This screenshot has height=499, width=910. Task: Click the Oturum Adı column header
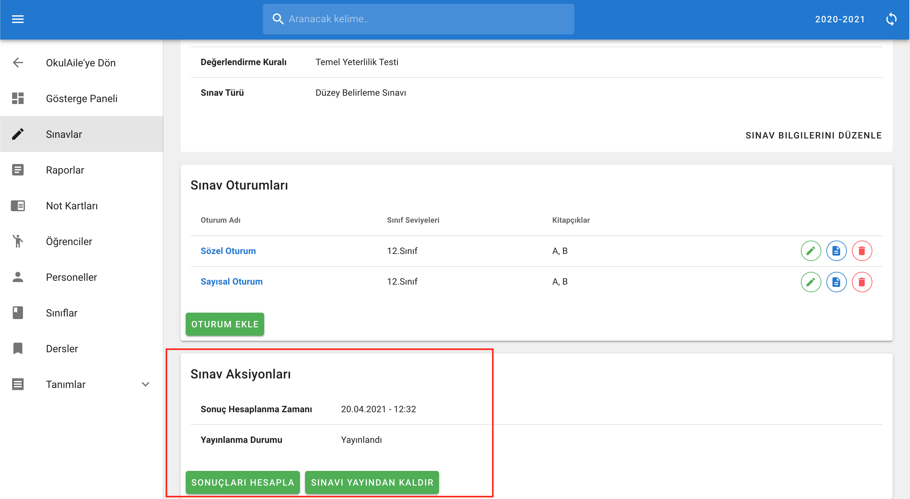pyautogui.click(x=220, y=220)
